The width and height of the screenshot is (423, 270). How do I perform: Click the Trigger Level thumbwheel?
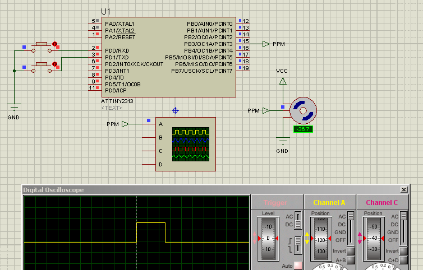click(267, 238)
